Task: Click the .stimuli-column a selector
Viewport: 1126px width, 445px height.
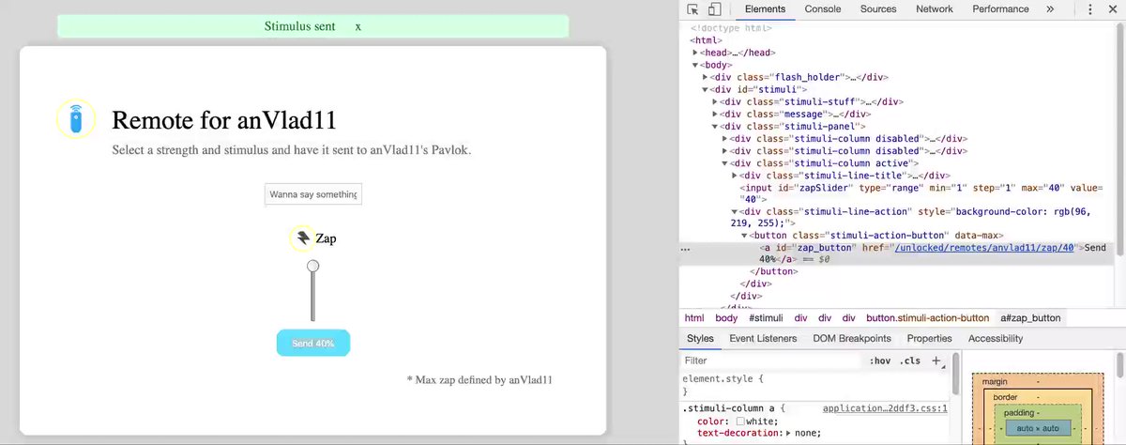Action: click(733, 409)
